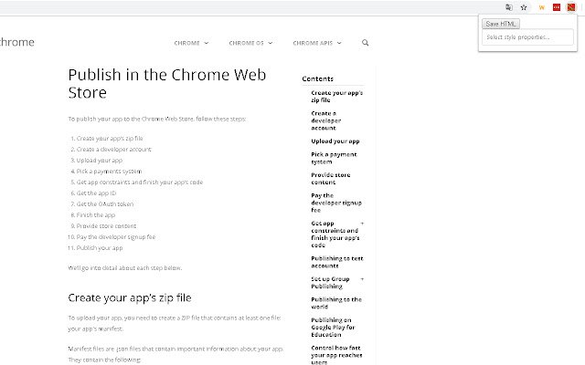
Task: Select Pick a payment system in Contents
Action: (334, 158)
